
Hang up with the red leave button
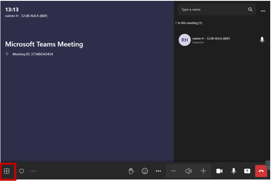click(x=261, y=171)
